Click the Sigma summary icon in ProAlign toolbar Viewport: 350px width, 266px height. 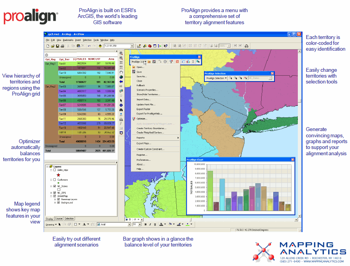click(193, 62)
